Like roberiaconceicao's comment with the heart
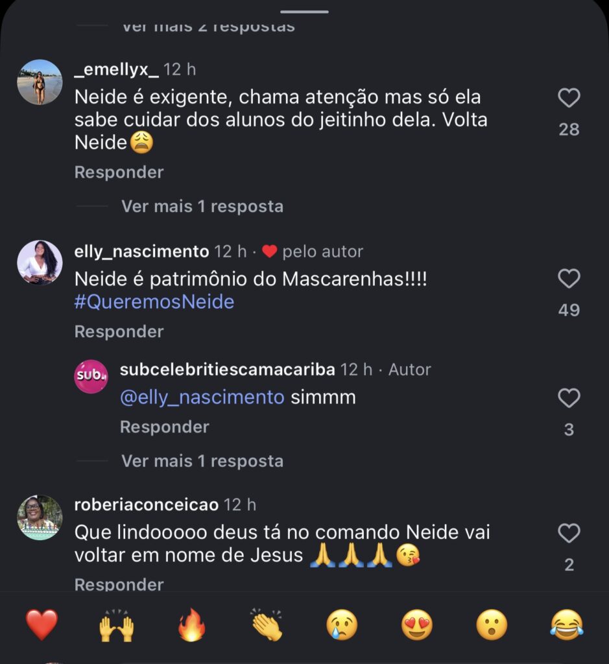This screenshot has height=664, width=609. point(569,534)
